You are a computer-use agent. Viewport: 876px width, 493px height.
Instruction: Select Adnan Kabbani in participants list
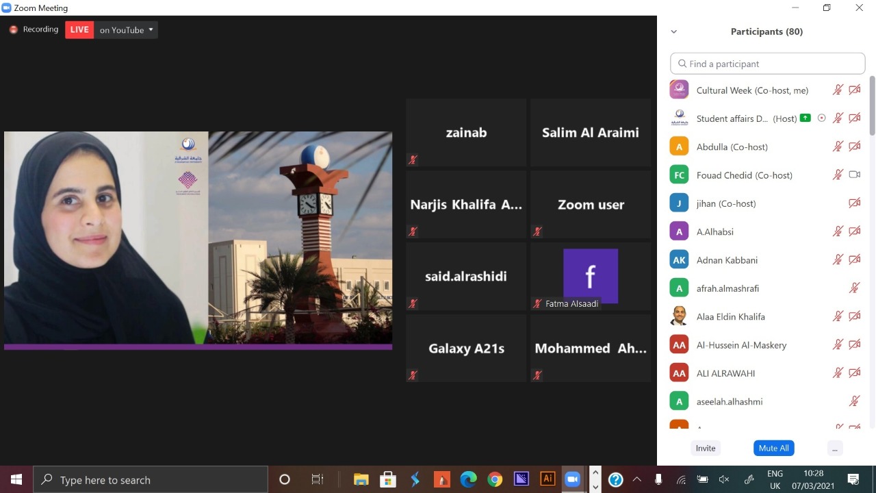coord(727,260)
